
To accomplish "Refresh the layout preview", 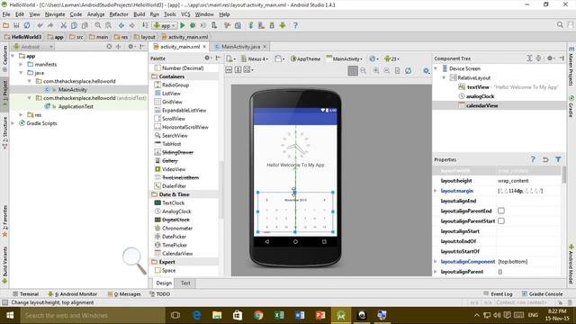I will (408, 70).
